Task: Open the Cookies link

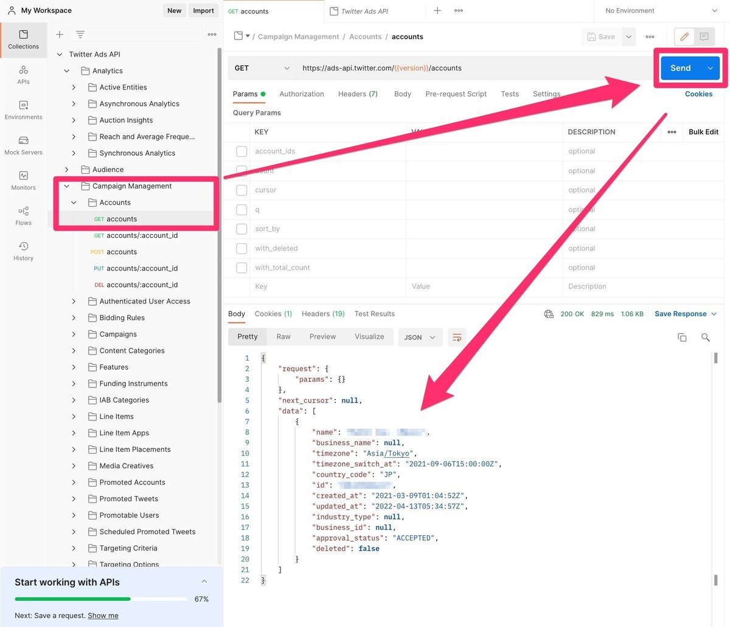Action: pos(698,94)
